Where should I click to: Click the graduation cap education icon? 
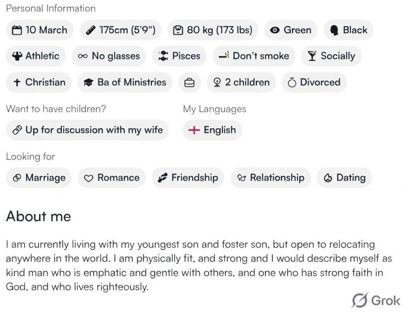[89, 83]
